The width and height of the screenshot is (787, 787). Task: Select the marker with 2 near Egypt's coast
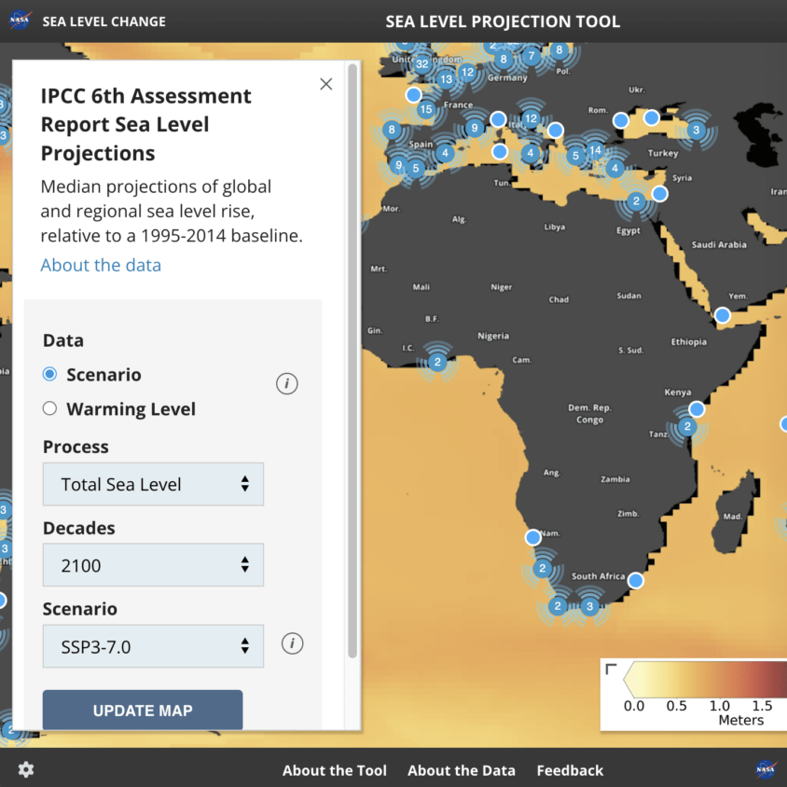[x=635, y=200]
